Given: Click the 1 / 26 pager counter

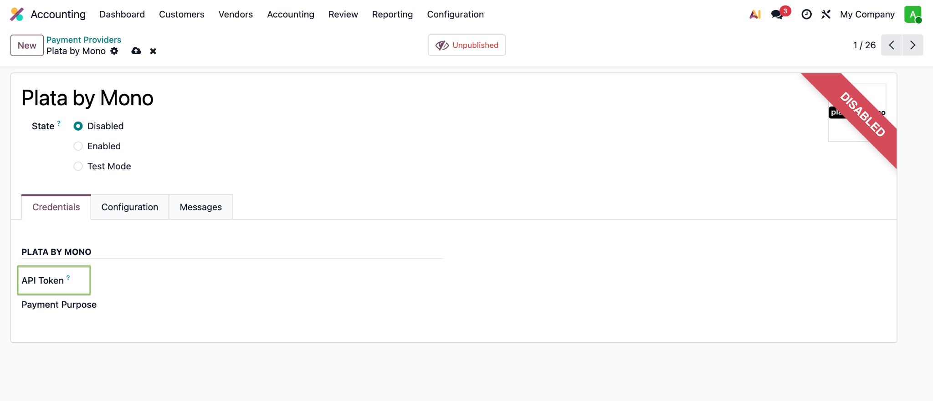Looking at the screenshot, I should (864, 45).
